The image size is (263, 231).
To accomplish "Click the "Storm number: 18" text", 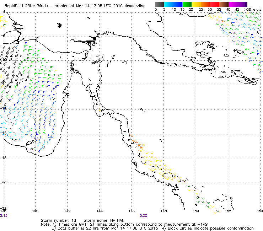I will 59,220.
